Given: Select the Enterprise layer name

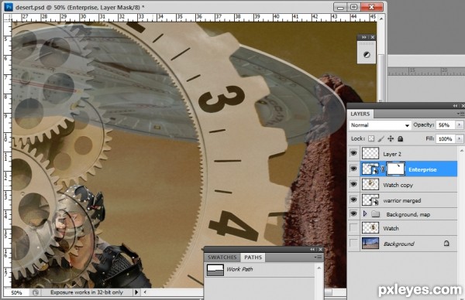Looking at the screenshot, I should [422, 169].
